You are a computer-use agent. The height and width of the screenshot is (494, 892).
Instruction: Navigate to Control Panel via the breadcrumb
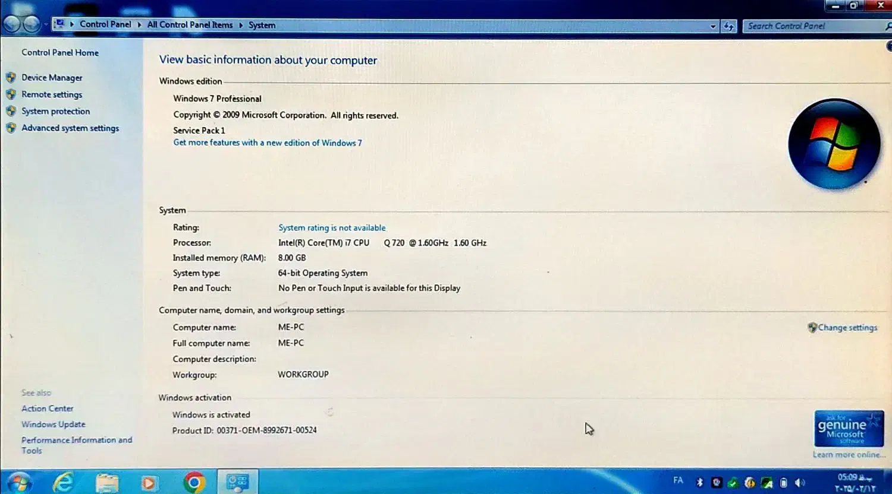point(105,24)
